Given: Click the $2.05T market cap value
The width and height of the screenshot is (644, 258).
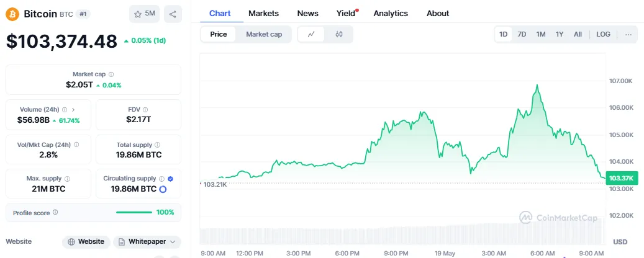Looking at the screenshot, I should [79, 85].
